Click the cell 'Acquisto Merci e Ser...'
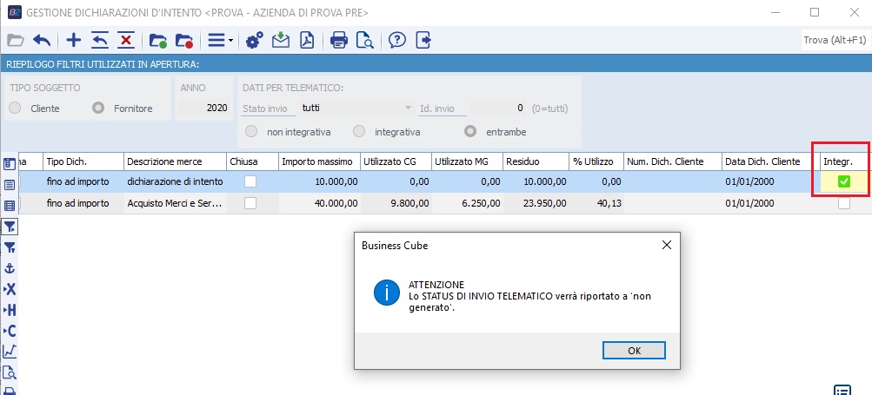Image resolution: width=872 pixels, height=395 pixels. (x=175, y=203)
